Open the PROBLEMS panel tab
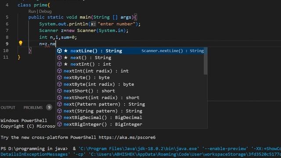This screenshot has width=281, height=158. coord(33,108)
